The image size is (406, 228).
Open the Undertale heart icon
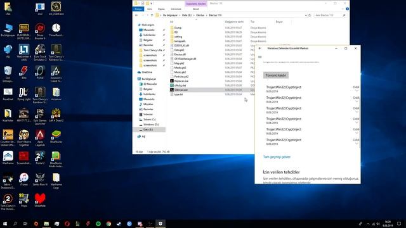coord(40,200)
